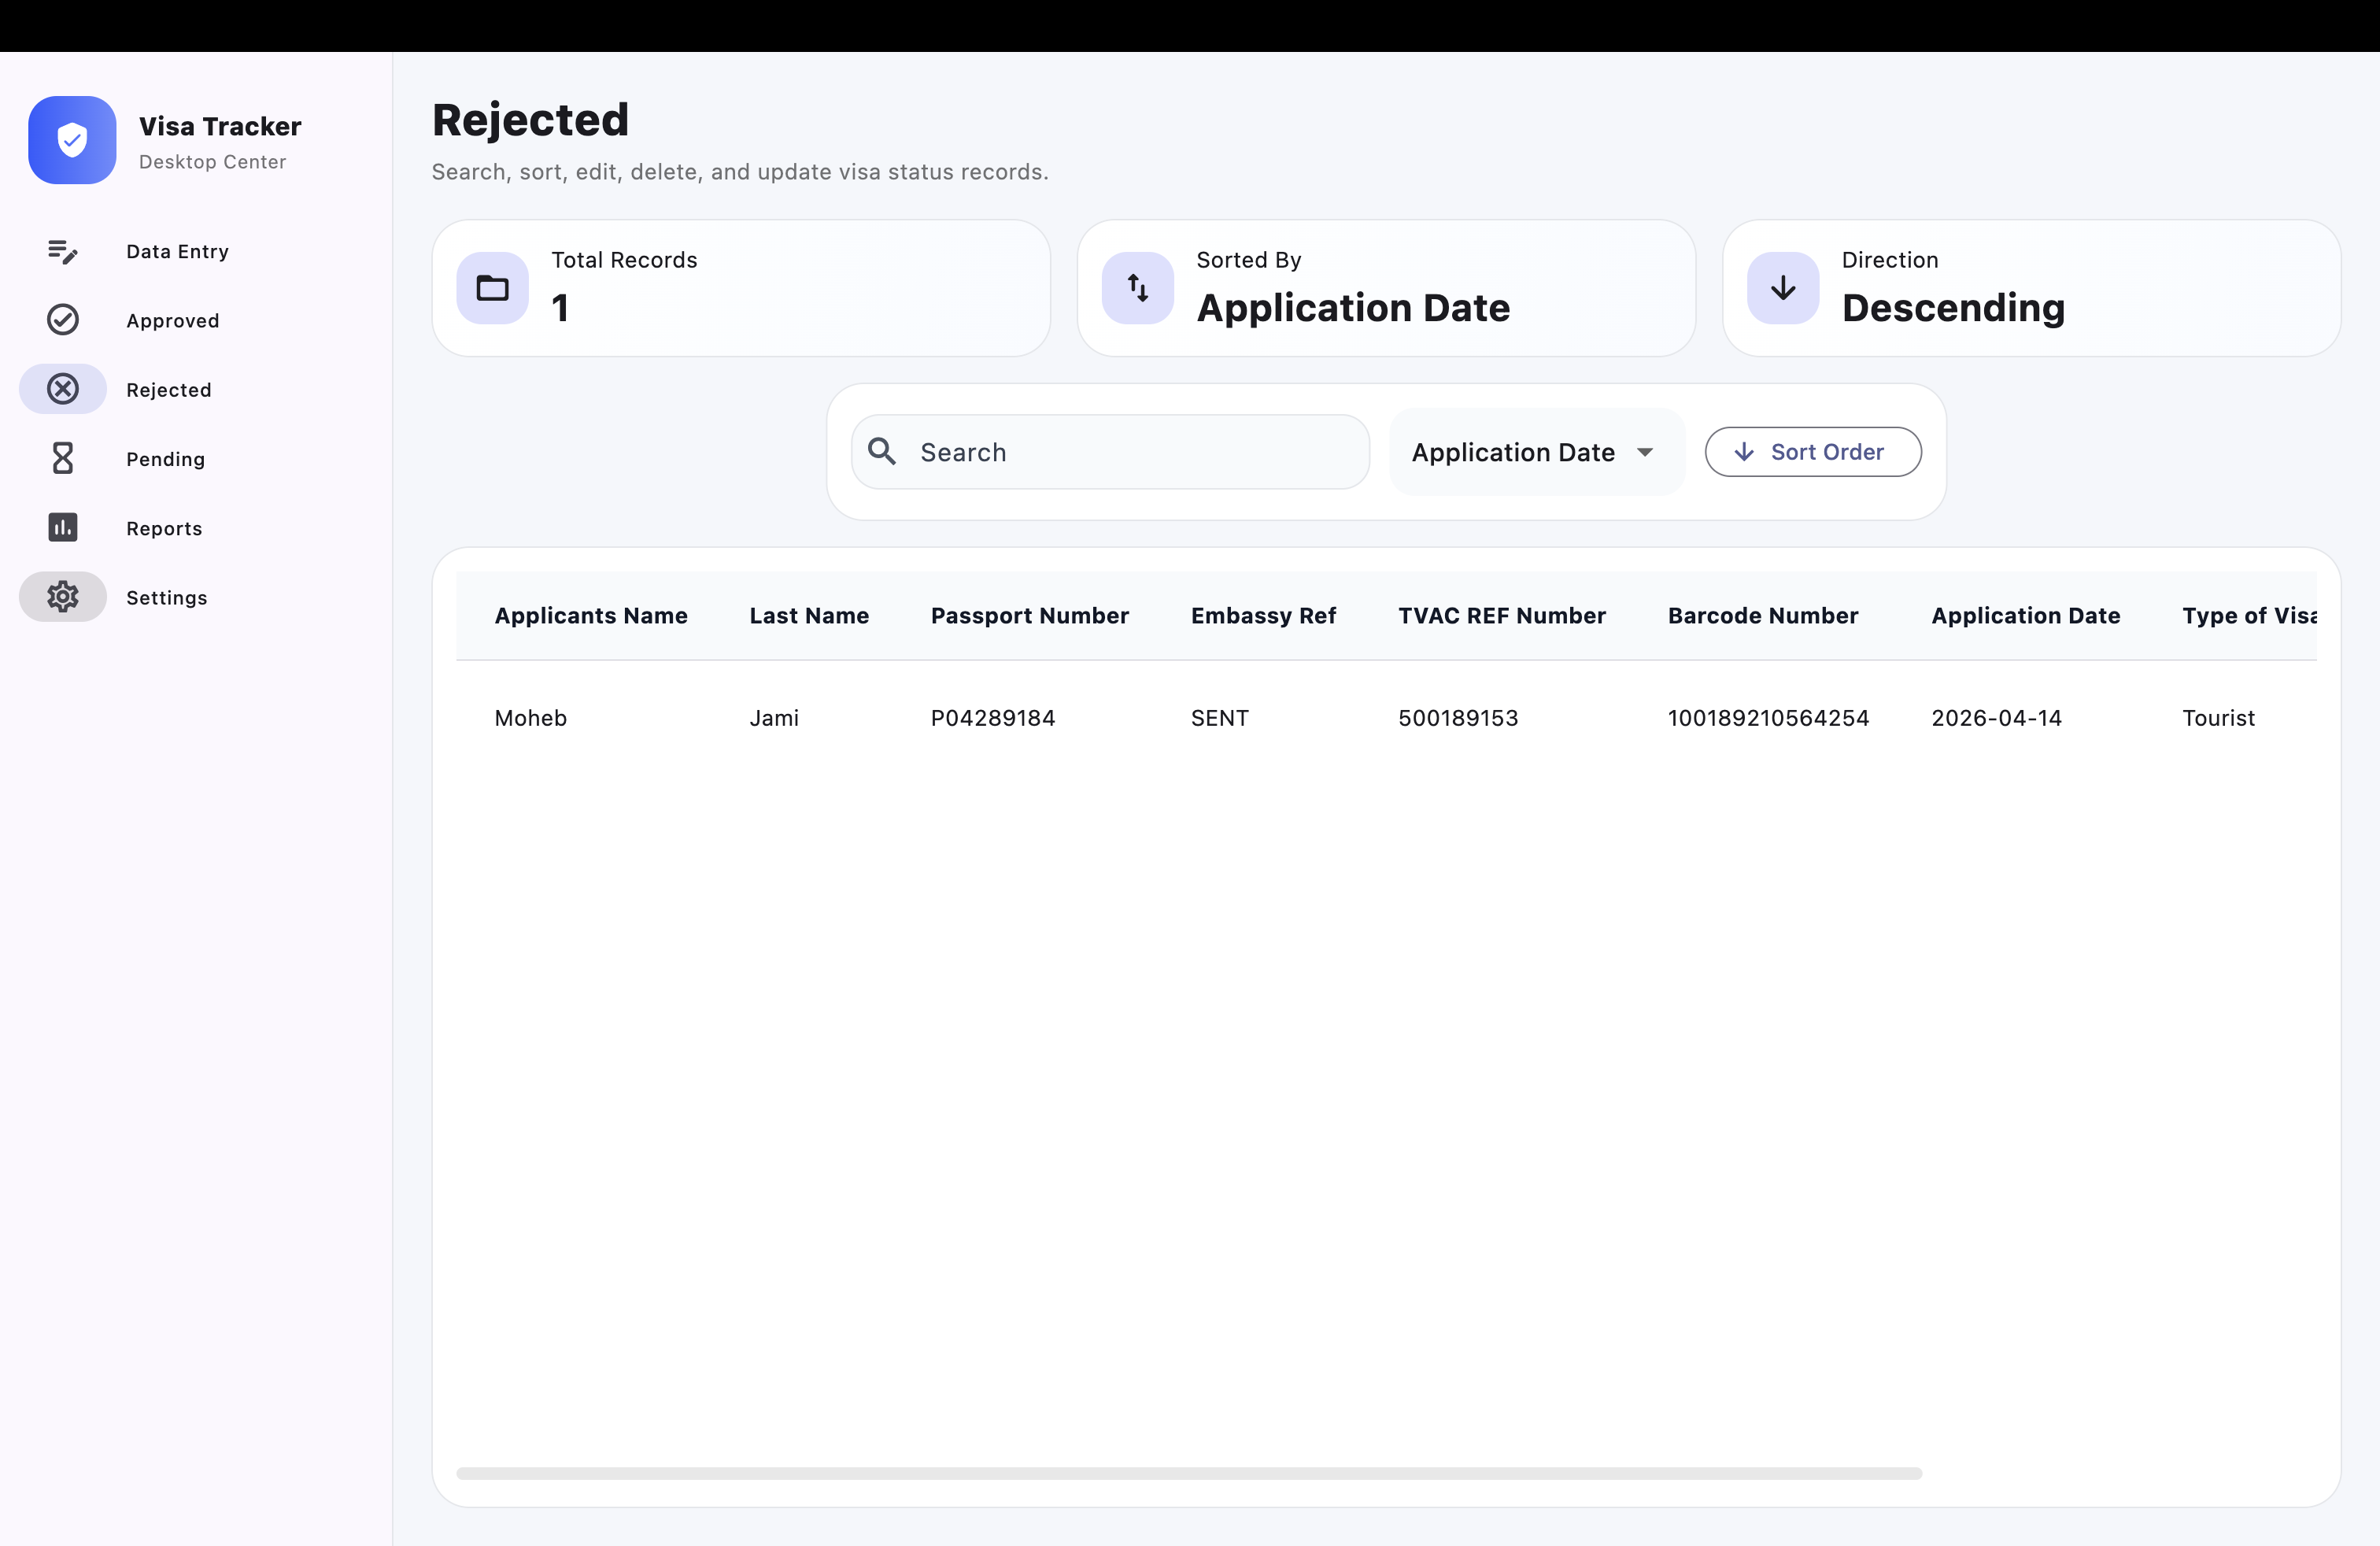Screen dimensions: 2380x1546
Task: Click the SENT embassy ref cell
Action: click(x=1219, y=718)
